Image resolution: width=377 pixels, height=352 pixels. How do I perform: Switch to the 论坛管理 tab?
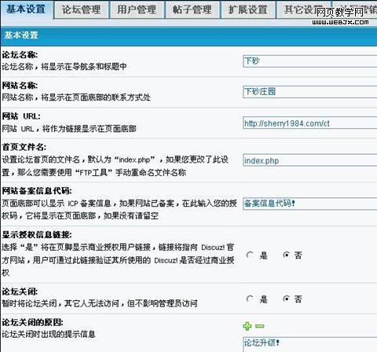81,10
